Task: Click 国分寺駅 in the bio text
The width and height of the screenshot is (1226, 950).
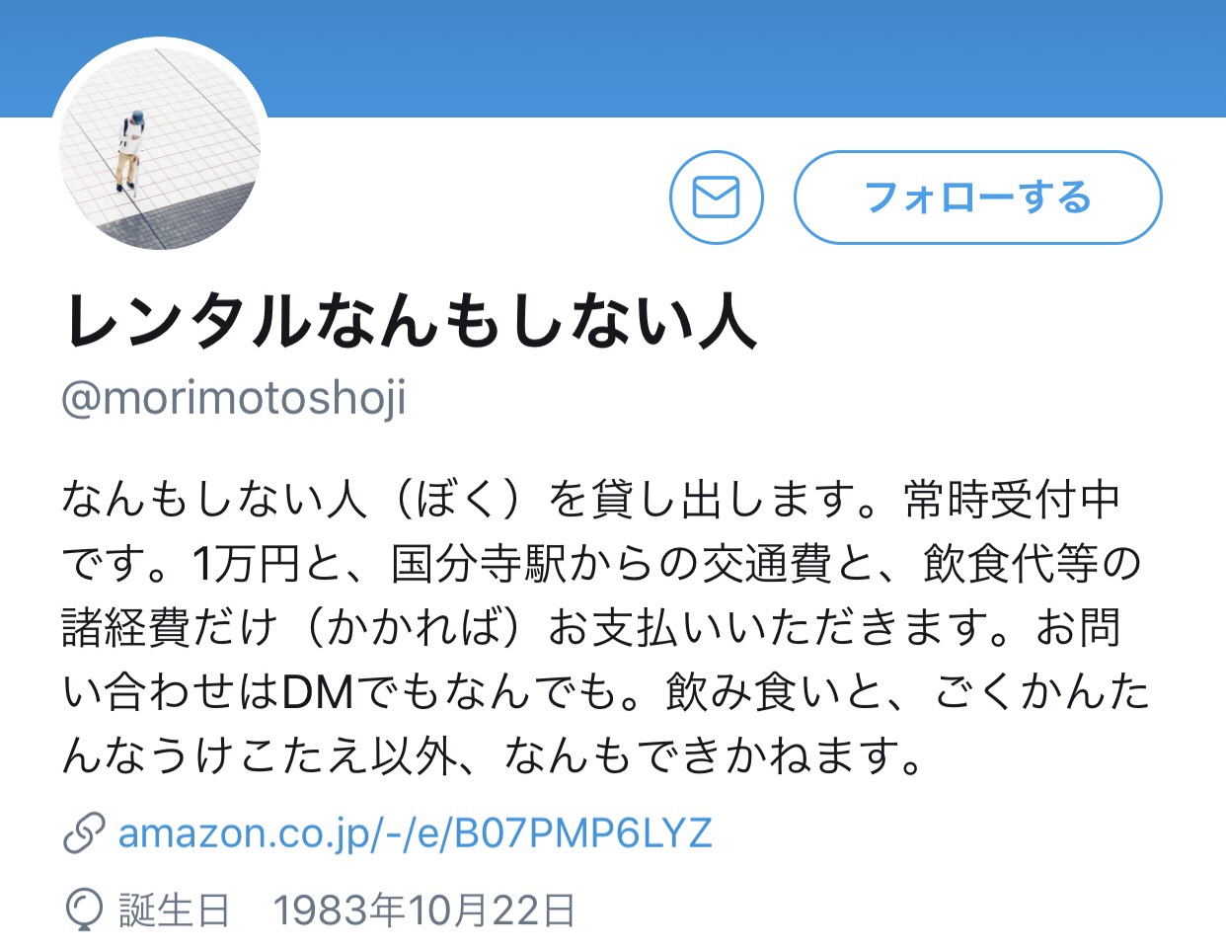Action: coord(478,564)
